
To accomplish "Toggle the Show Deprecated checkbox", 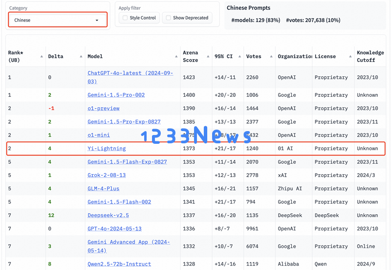I will point(168,18).
